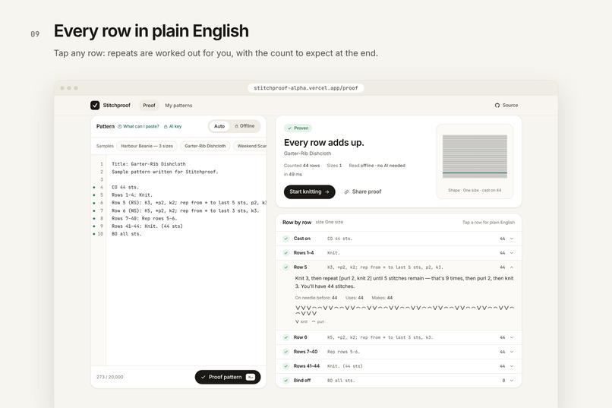The height and width of the screenshot is (408, 612).
Task: Click the green check icon on Rows 1–4
Action: pos(286,253)
